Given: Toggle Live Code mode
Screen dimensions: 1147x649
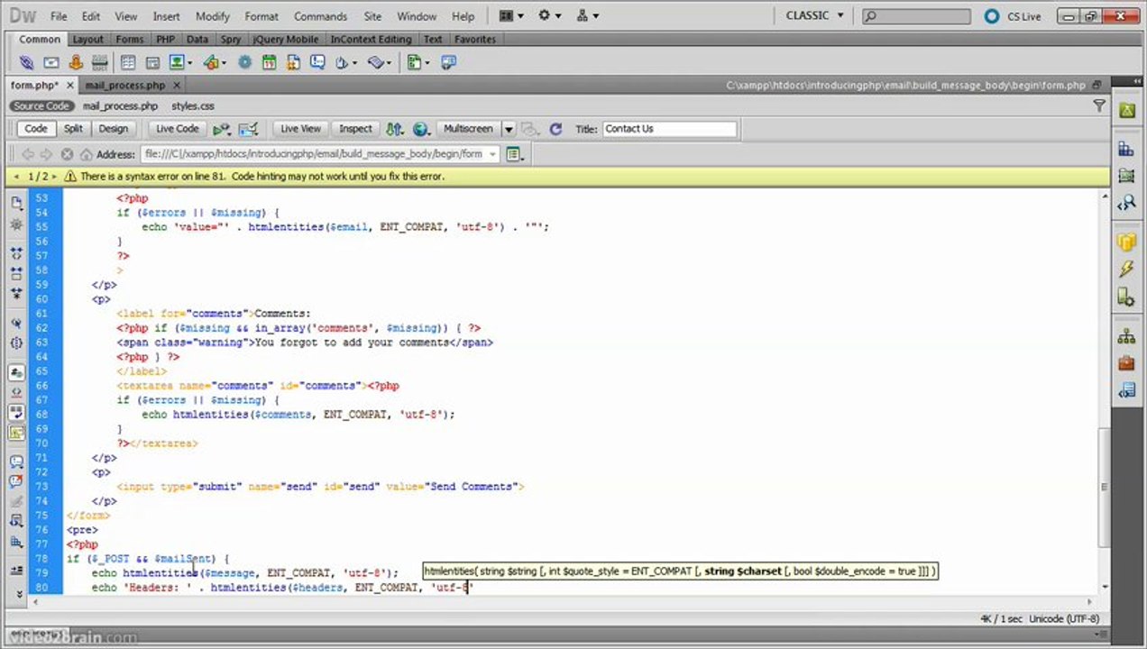Looking at the screenshot, I should point(178,129).
